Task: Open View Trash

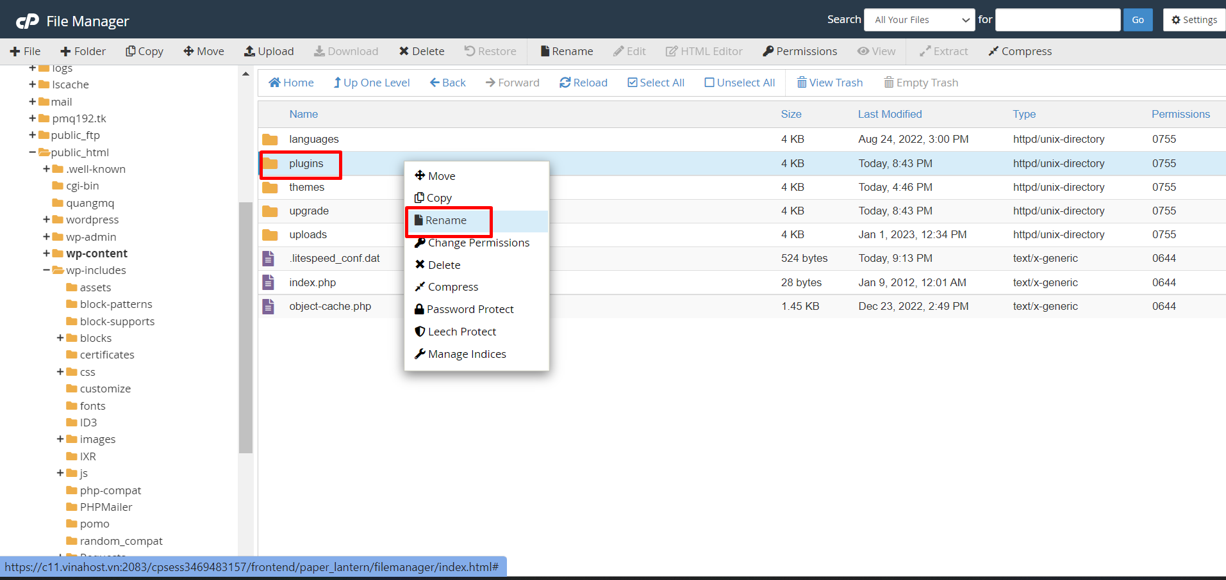Action: tap(829, 83)
